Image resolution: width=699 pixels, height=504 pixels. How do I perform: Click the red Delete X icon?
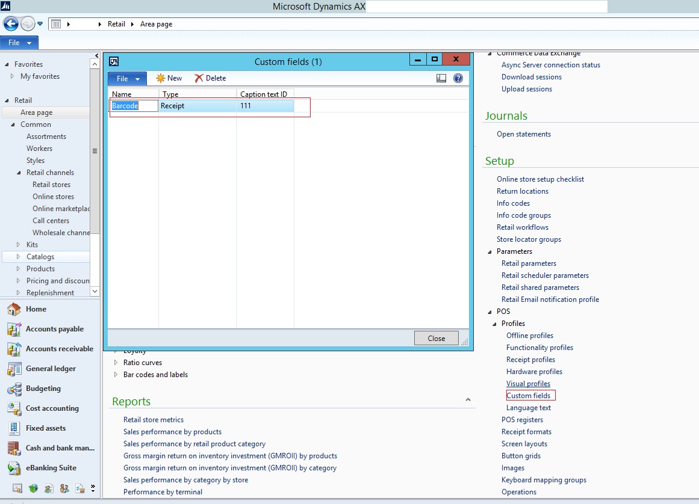pos(199,78)
